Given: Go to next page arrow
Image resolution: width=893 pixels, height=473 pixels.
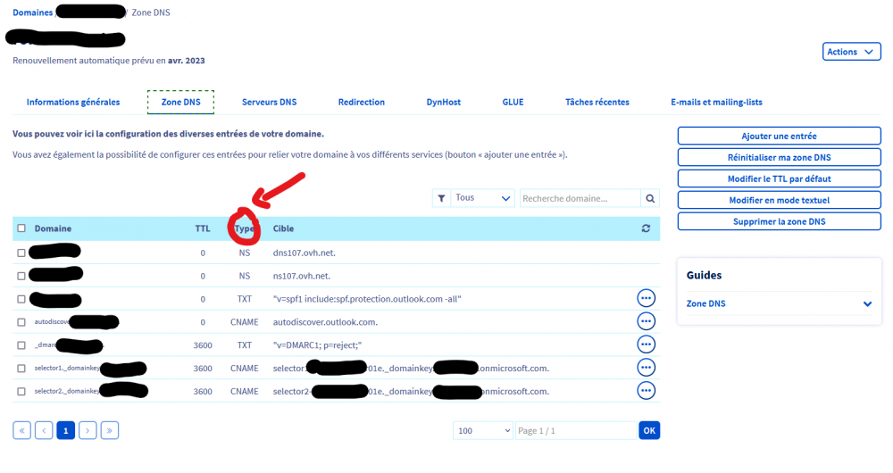Looking at the screenshot, I should click(x=88, y=430).
